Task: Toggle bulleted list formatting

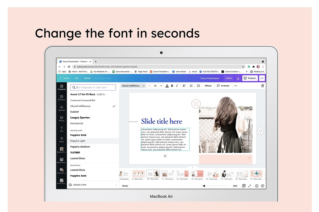Action: point(191,86)
